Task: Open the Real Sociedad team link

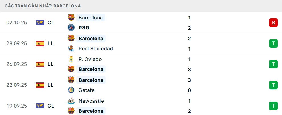Action: point(96,49)
